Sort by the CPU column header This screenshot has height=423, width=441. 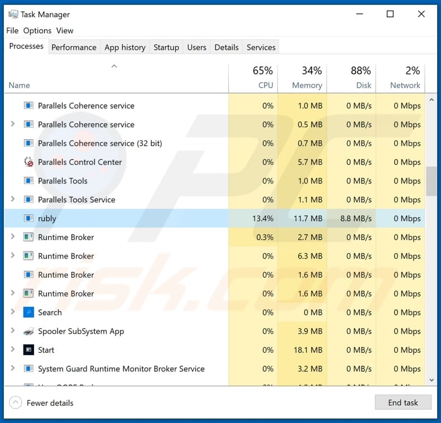pyautogui.click(x=253, y=78)
